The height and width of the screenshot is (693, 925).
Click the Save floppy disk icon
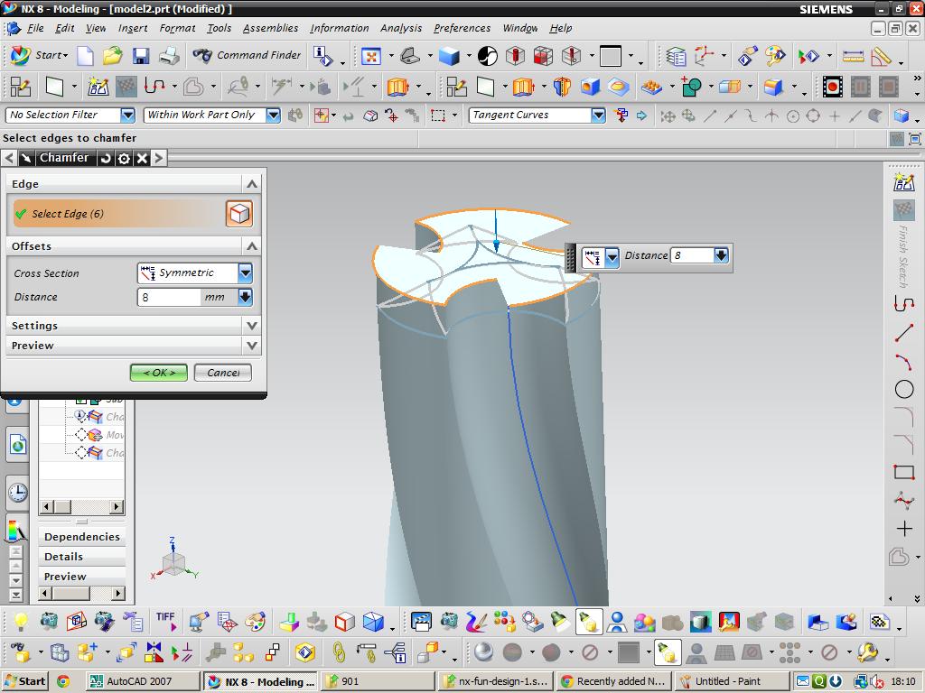[x=141, y=56]
